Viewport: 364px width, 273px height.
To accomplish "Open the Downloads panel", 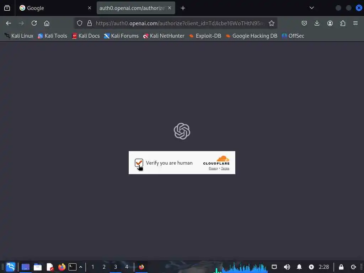I will pos(317,23).
